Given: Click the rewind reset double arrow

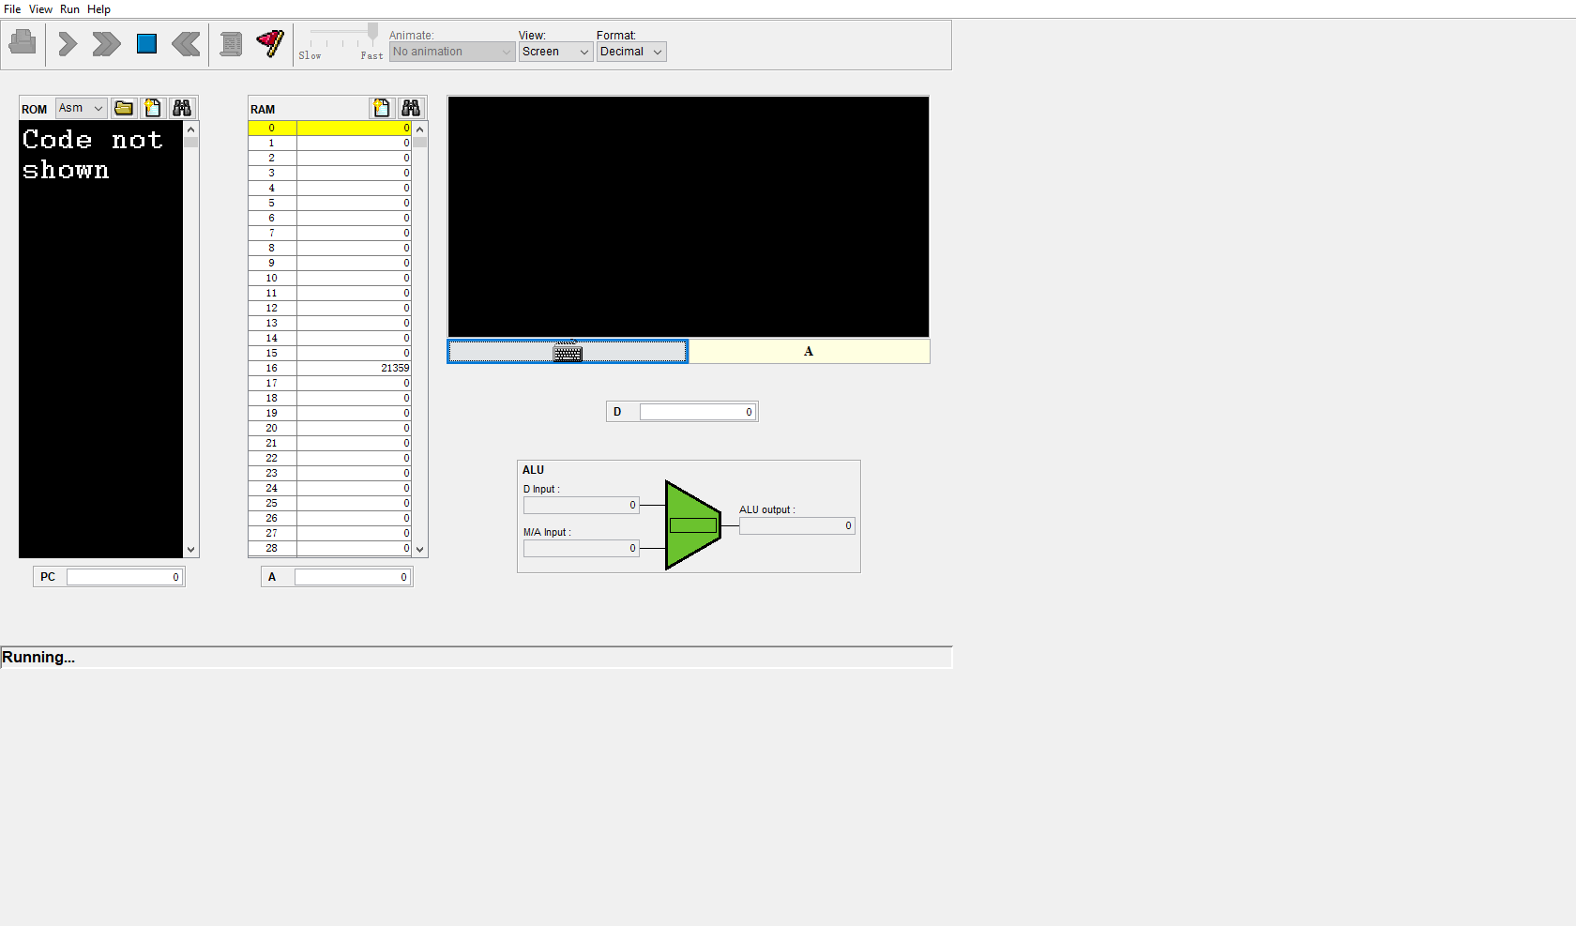Looking at the screenshot, I should (186, 44).
